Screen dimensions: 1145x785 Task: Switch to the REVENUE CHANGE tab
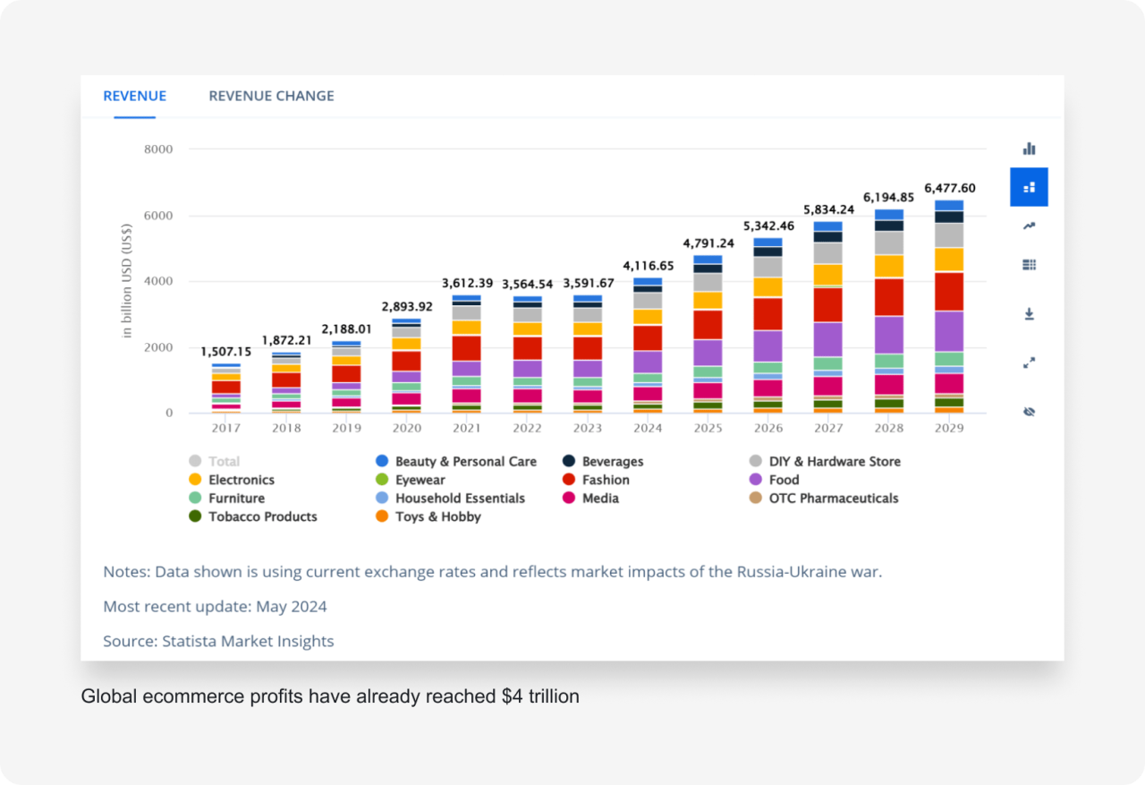pyautogui.click(x=271, y=96)
